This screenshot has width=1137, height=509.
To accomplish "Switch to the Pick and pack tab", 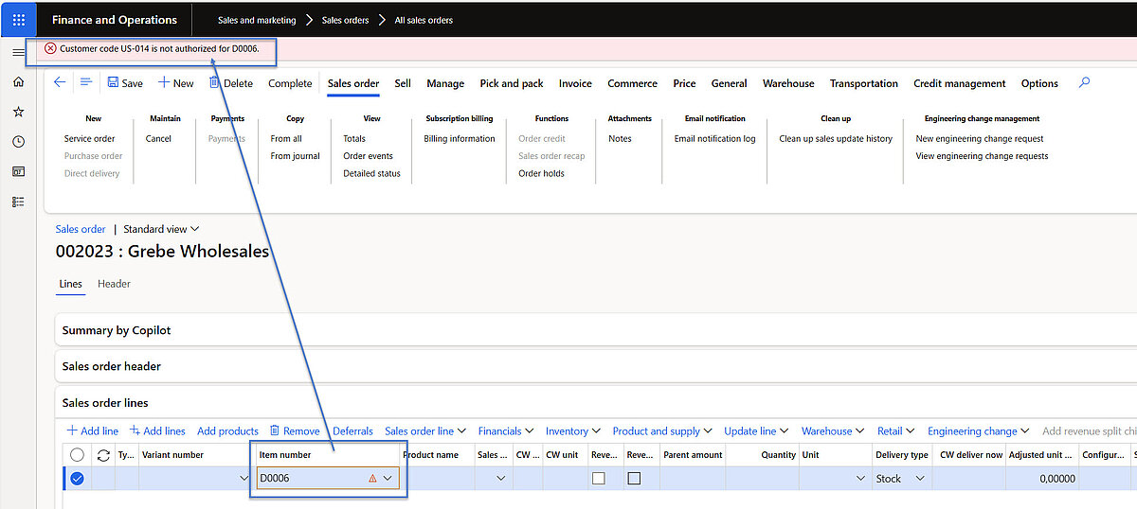I will click(512, 83).
